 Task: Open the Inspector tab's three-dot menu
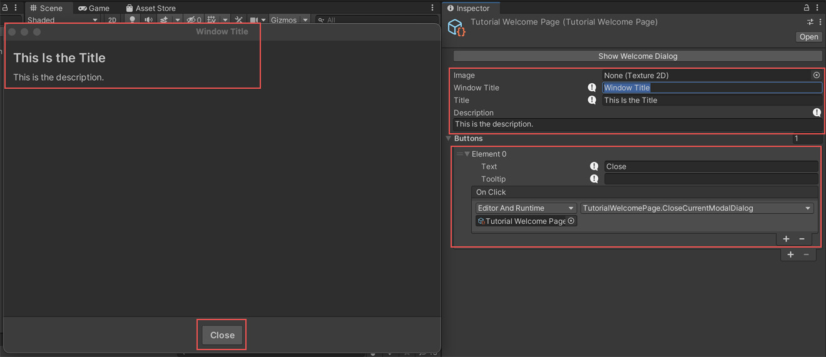point(817,8)
